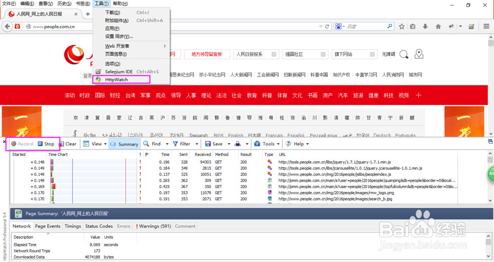Open the Comment tab
This screenshot has height=262, width=494.
[185, 226]
